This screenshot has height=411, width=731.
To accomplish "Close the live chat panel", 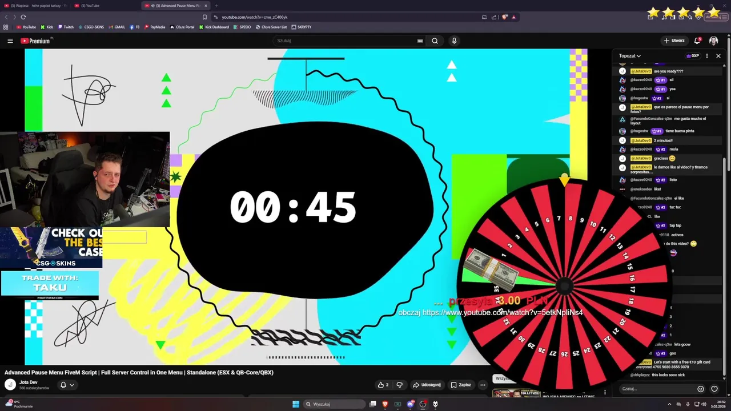I will click(718, 56).
